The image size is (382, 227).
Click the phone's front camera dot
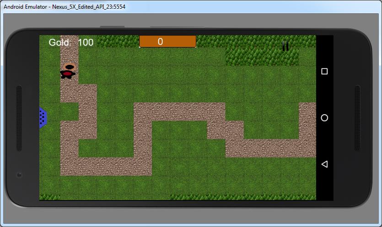tap(19, 174)
